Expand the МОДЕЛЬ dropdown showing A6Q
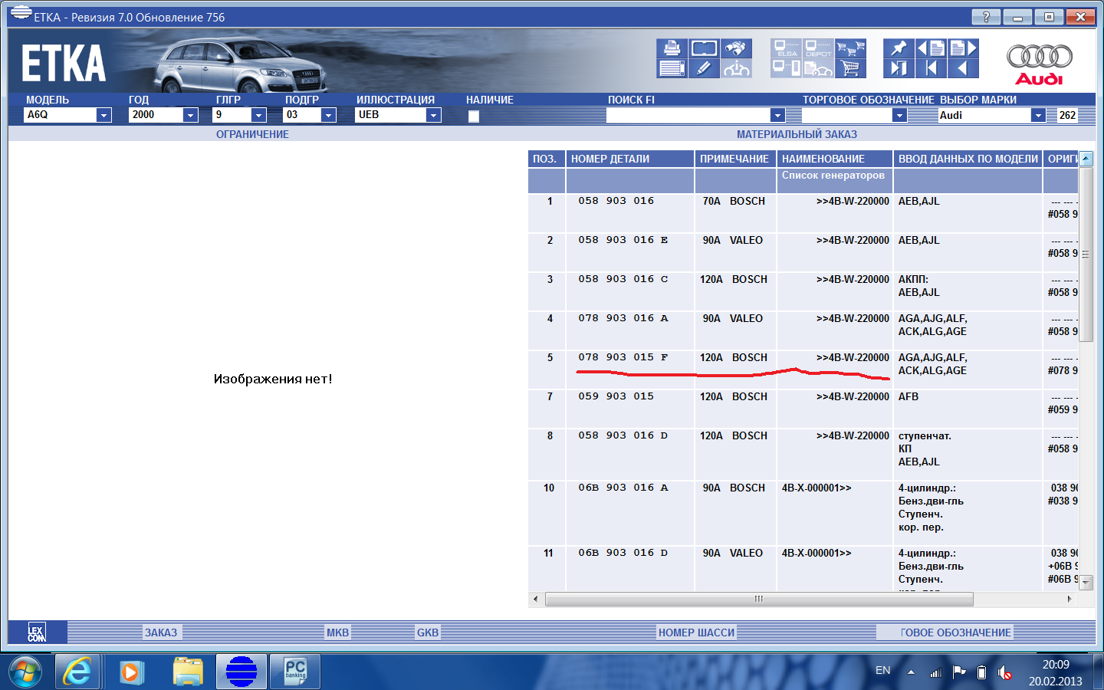Screen dimensions: 1104x690 (103, 115)
